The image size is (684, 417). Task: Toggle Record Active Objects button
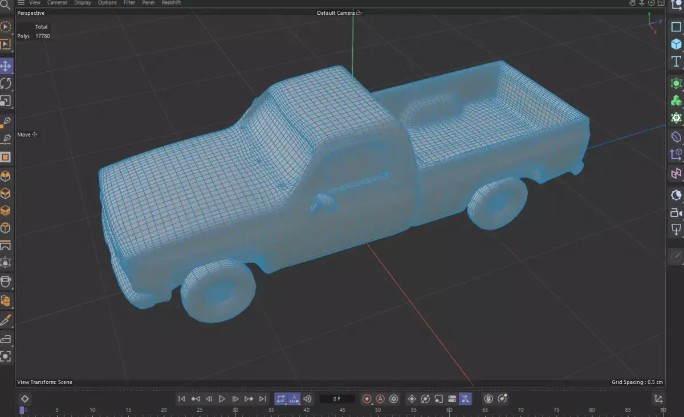367,399
